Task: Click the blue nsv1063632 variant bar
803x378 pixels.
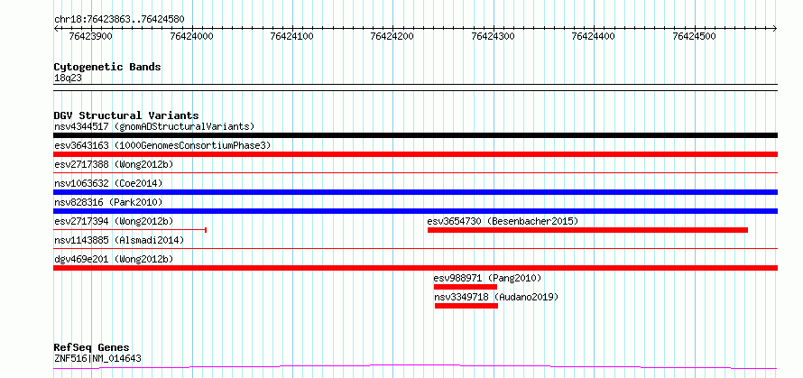Action: click(x=415, y=192)
